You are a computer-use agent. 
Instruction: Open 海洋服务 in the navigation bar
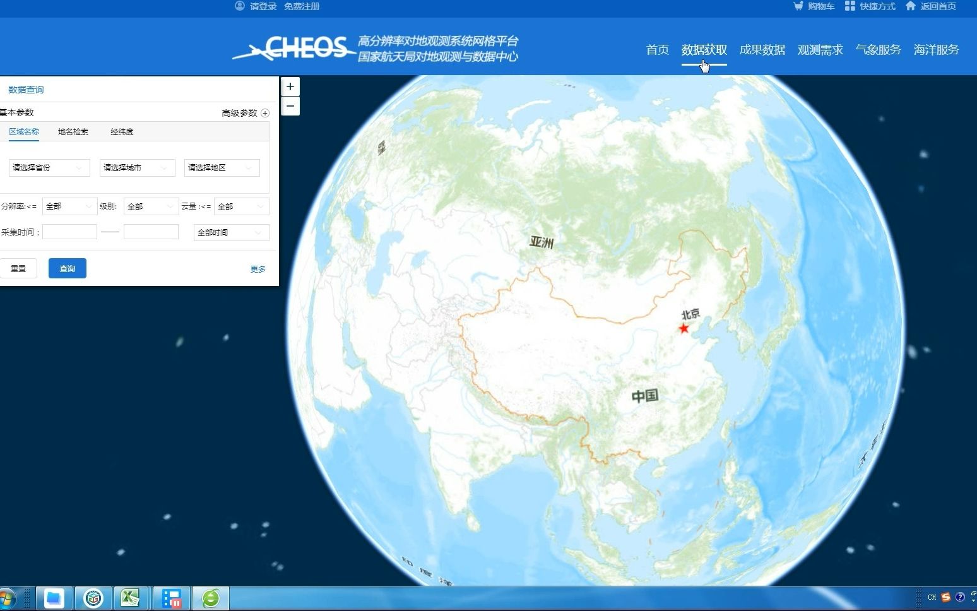click(937, 50)
